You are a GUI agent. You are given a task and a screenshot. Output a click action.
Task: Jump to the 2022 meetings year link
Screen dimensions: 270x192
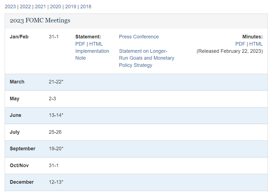point(25,7)
